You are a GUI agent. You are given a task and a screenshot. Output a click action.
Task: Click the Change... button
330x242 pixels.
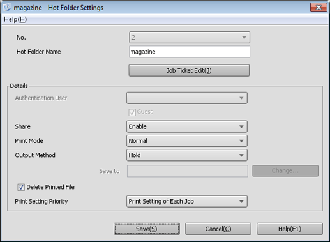tap(285, 170)
